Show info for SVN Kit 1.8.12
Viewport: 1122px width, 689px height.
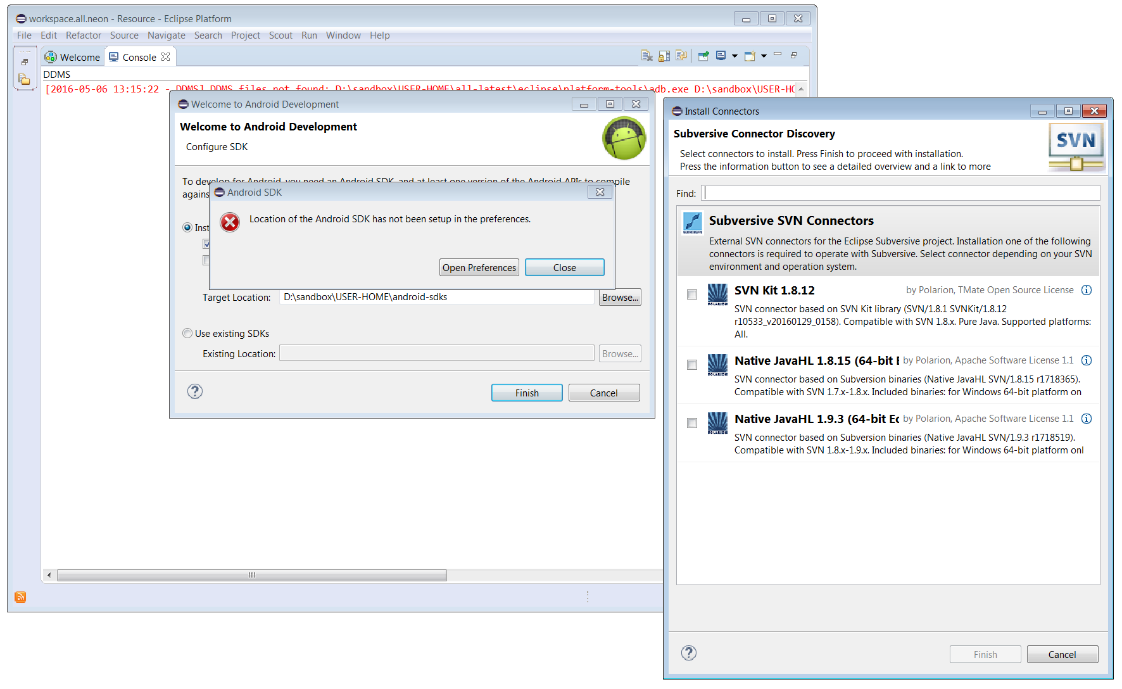pos(1087,290)
